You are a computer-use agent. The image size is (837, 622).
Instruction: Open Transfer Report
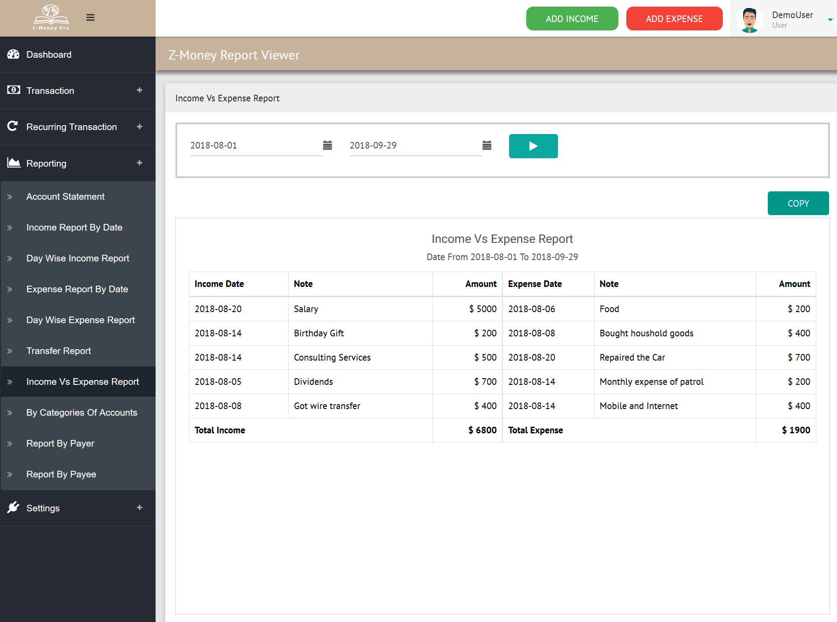tap(78, 351)
